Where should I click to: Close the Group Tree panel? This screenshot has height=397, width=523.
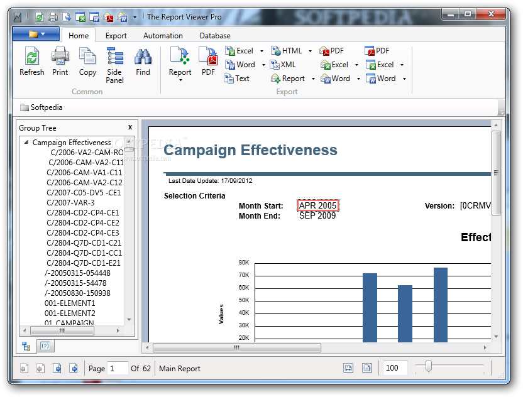130,128
